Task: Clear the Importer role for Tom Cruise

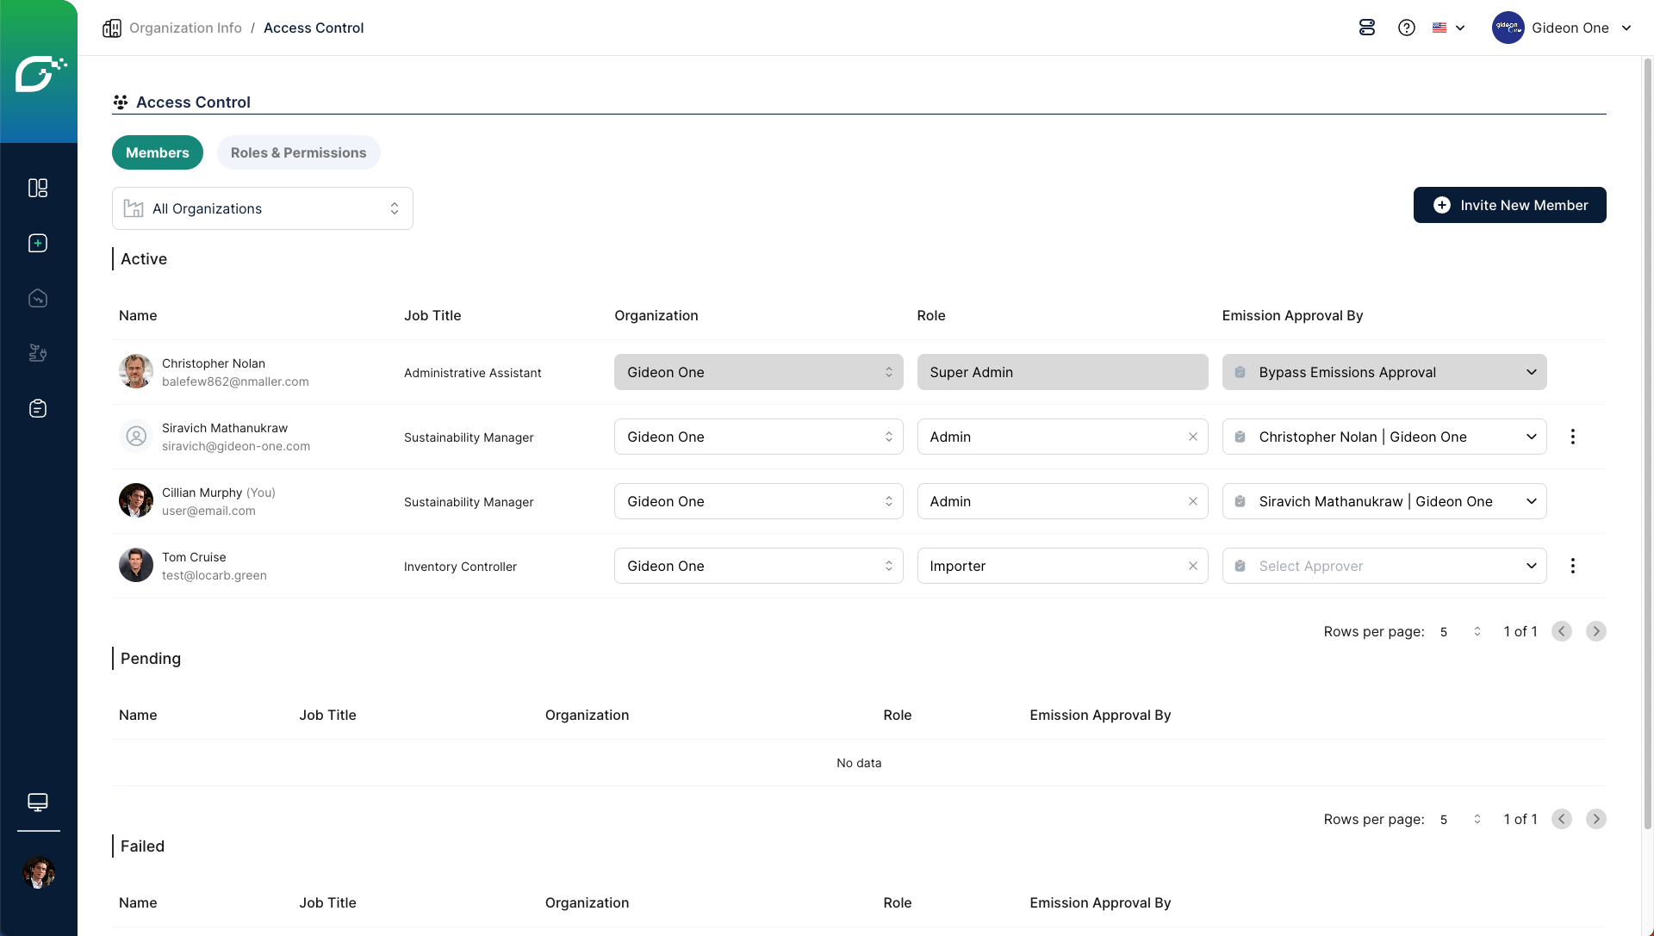Action: (1193, 566)
